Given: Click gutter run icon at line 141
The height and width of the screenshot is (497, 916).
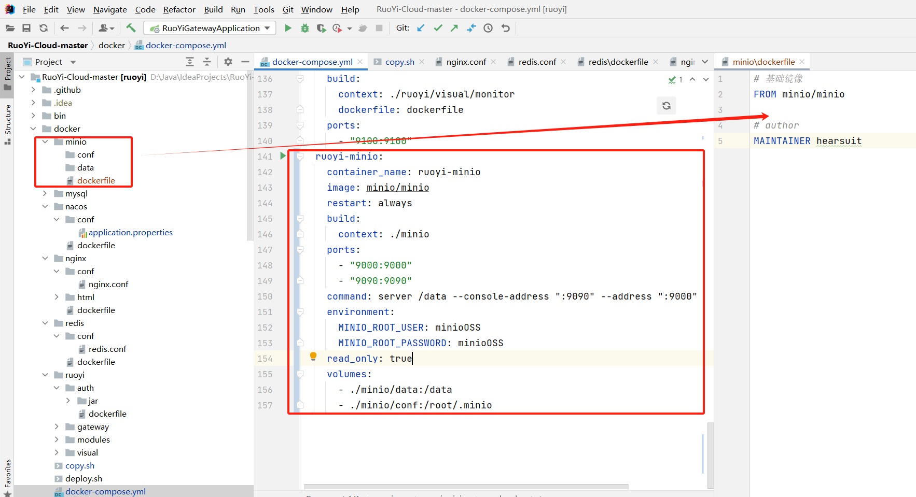Looking at the screenshot, I should [283, 155].
